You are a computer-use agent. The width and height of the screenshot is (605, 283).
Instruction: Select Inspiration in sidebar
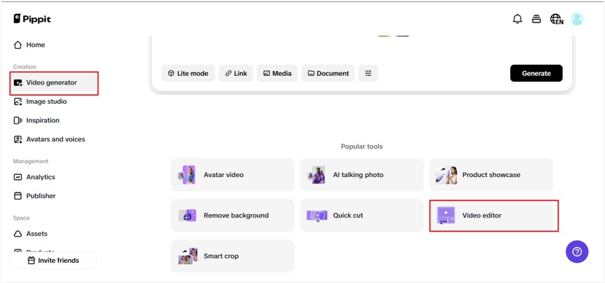[x=42, y=121]
